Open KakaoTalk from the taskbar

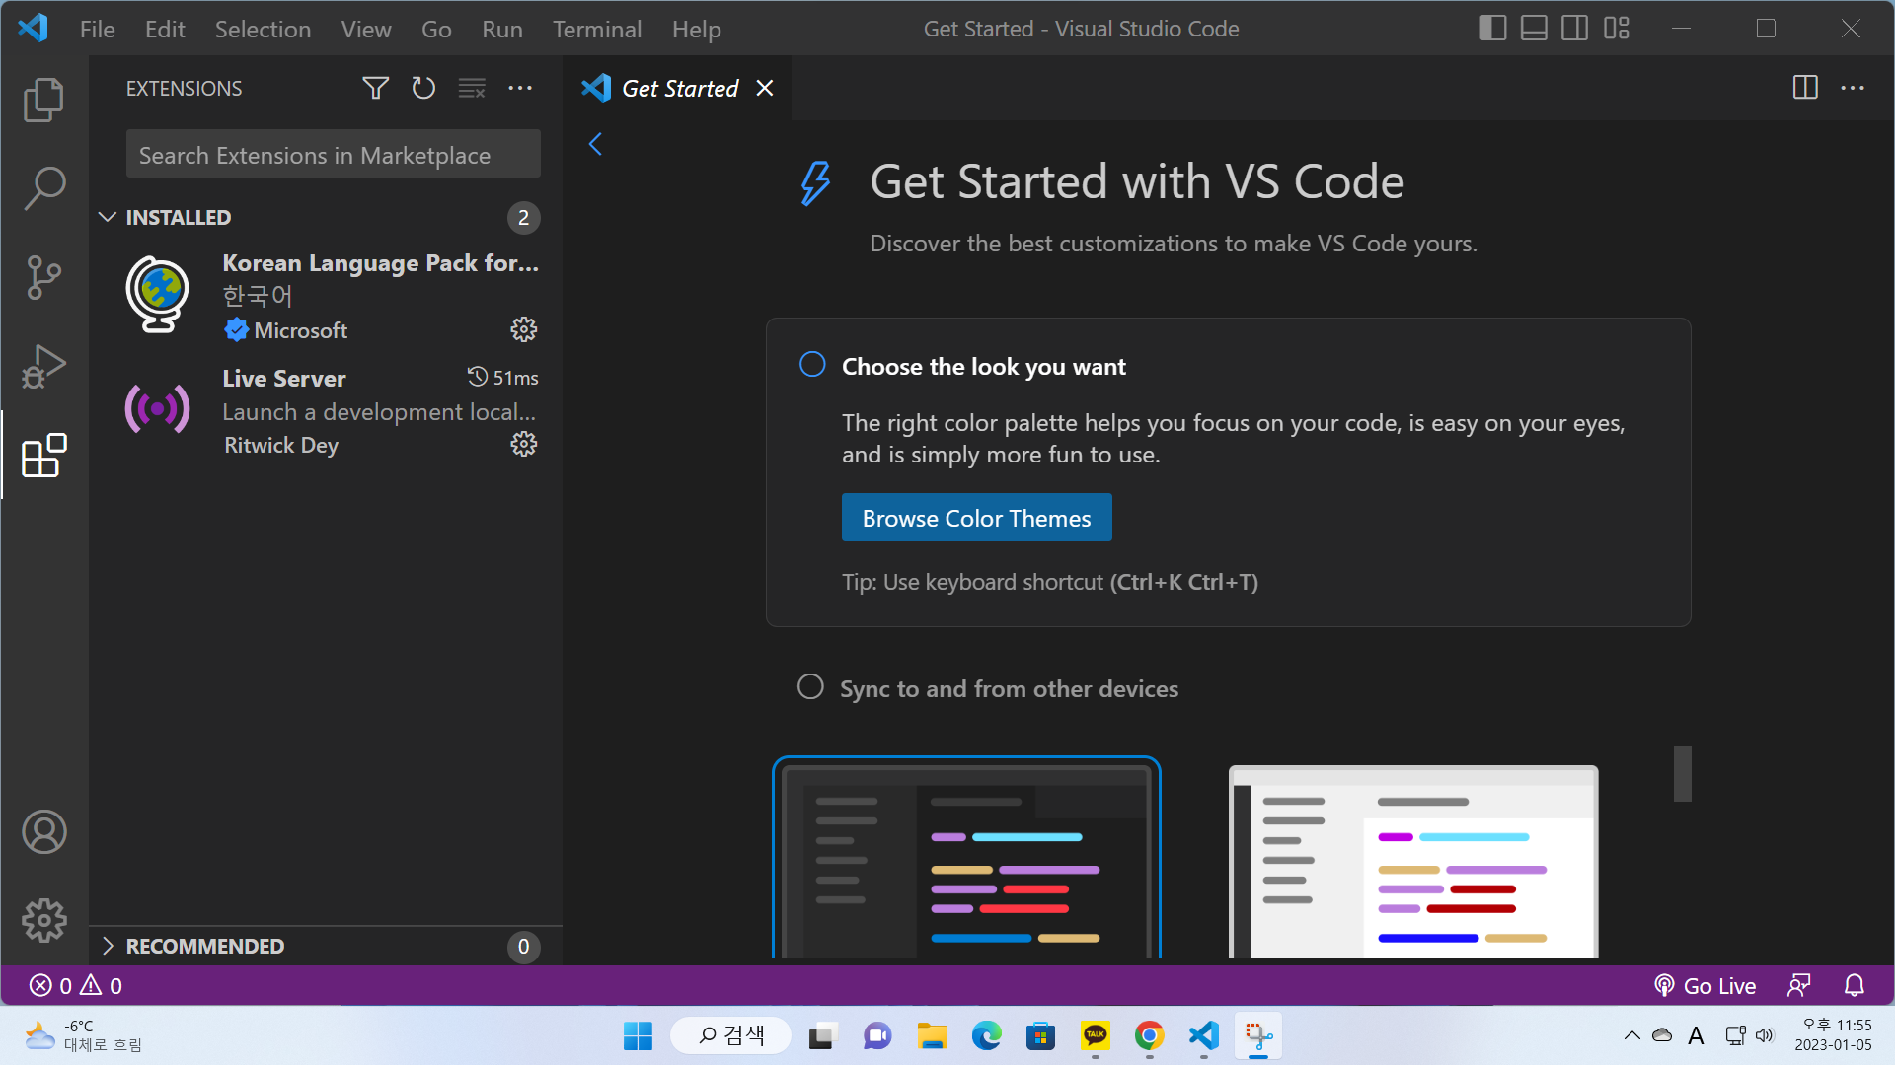tap(1096, 1036)
